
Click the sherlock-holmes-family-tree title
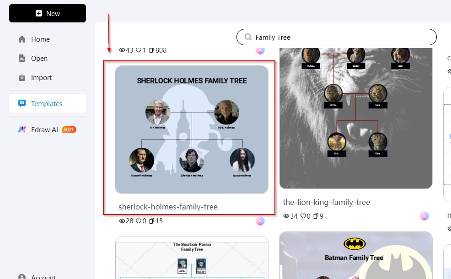[x=168, y=207]
